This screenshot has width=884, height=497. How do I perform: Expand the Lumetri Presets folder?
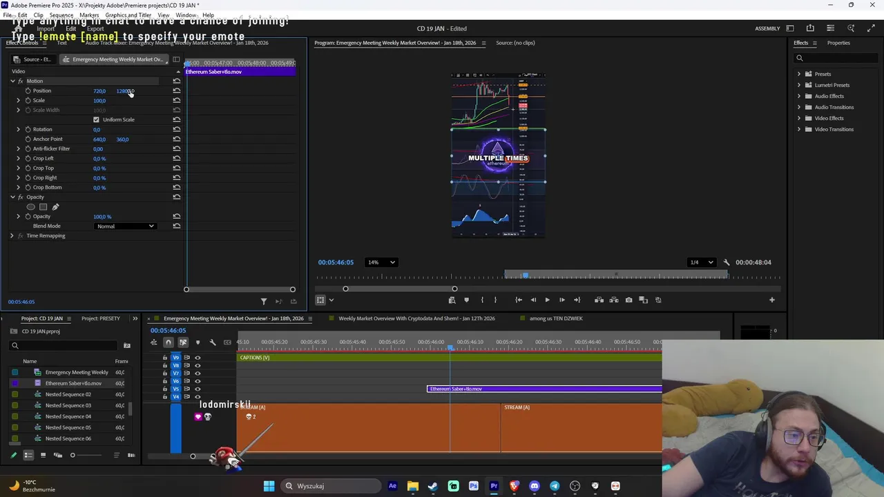coord(800,86)
